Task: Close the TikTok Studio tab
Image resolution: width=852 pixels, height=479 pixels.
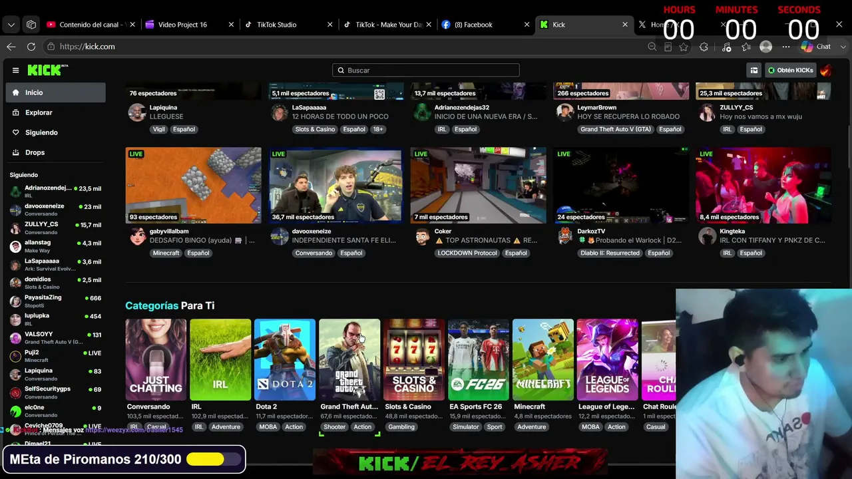Action: coord(329,25)
